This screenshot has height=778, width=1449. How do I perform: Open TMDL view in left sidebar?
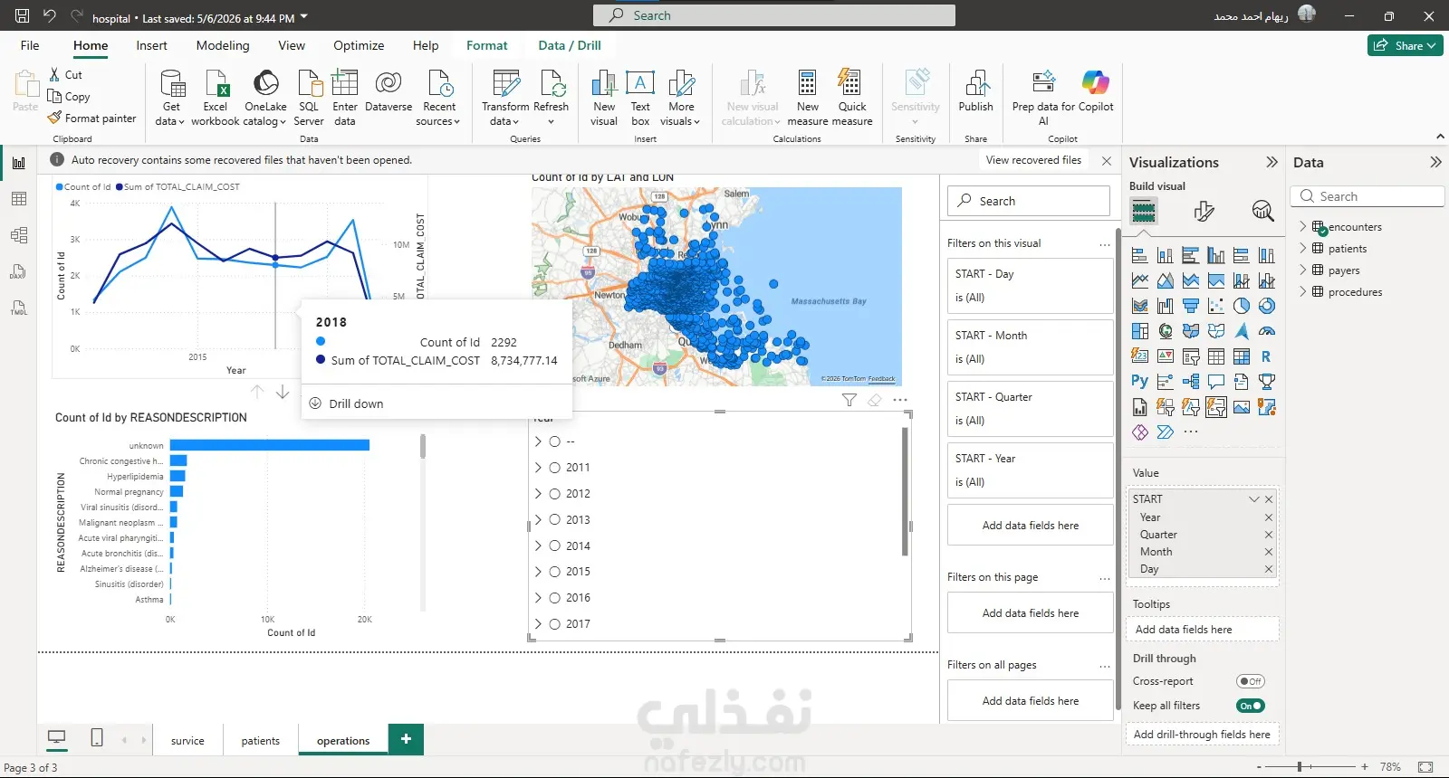click(x=19, y=308)
